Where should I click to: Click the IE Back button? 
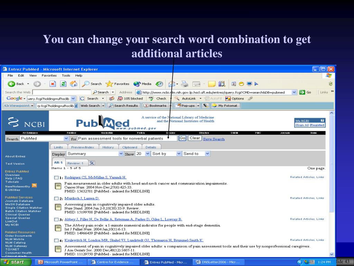point(16,84)
